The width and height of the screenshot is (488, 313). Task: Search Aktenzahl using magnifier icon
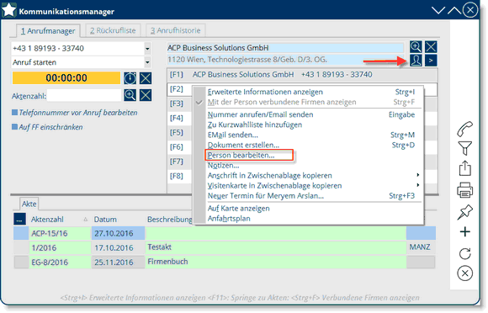pyautogui.click(x=130, y=95)
